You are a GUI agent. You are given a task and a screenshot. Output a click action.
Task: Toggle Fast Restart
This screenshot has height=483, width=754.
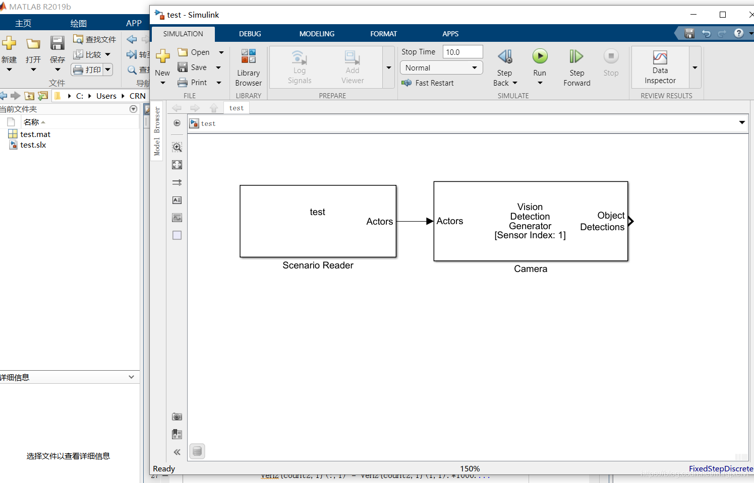[428, 83]
